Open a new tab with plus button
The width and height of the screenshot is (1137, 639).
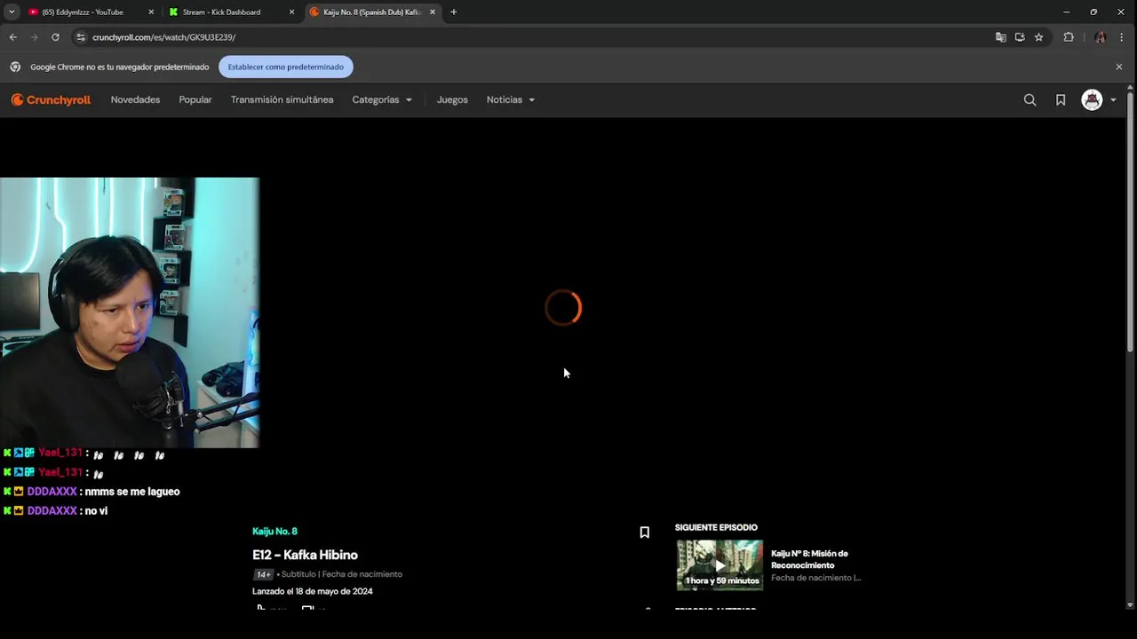pyautogui.click(x=453, y=12)
